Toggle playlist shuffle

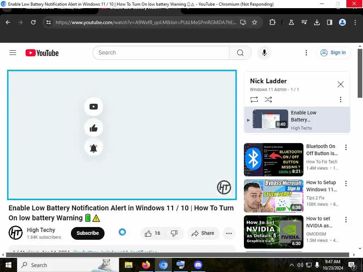coord(268,100)
